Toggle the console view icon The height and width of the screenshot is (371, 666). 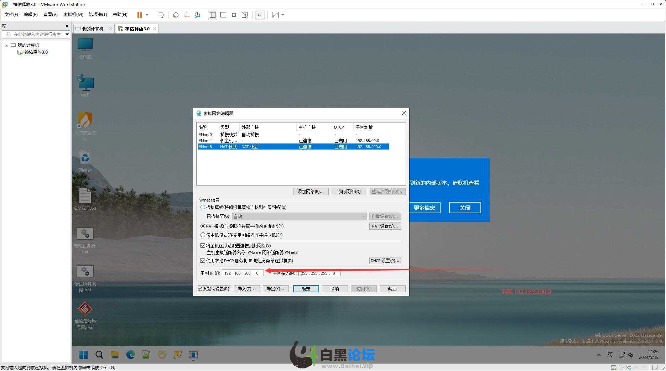click(x=260, y=15)
